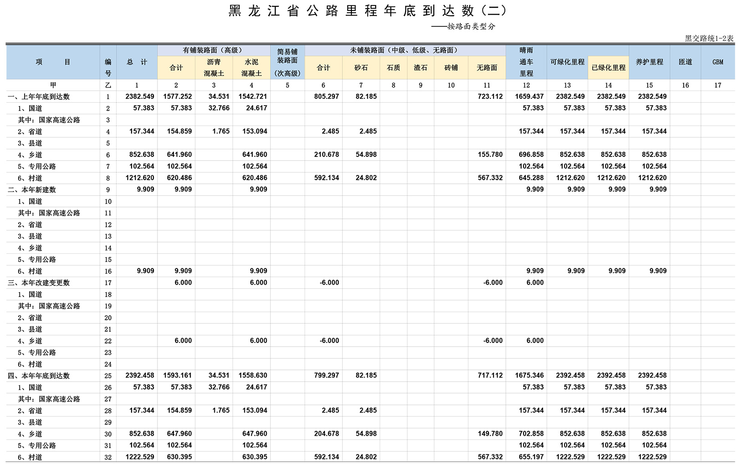
Task: Click value 1558.630 in row 25
Action: pyautogui.click(x=253, y=376)
